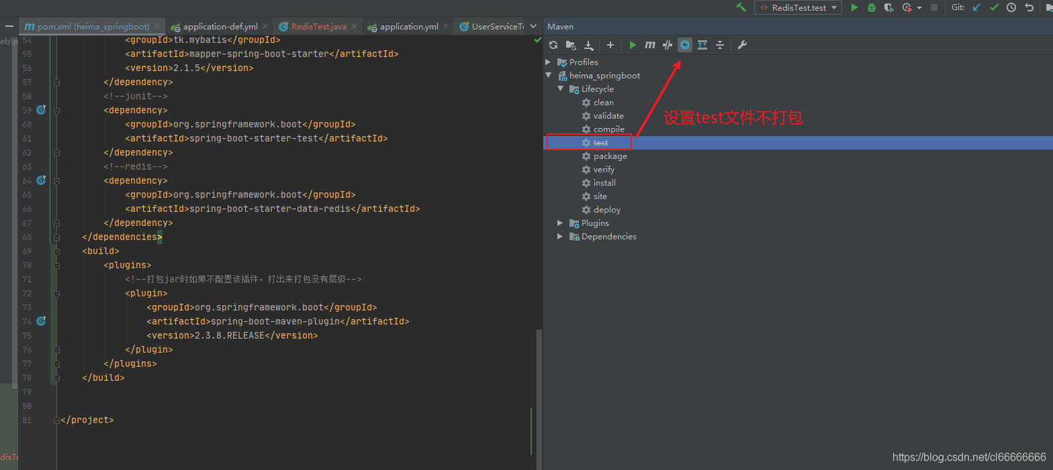Switch to pom.xml (heima_springboot) tab
Screen dimensions: 1053x470
pos(91,27)
